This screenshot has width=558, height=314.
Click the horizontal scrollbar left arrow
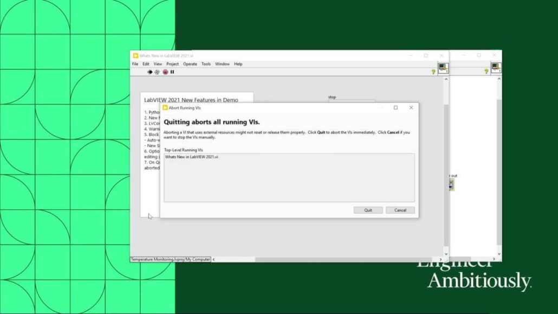pyautogui.click(x=213, y=259)
